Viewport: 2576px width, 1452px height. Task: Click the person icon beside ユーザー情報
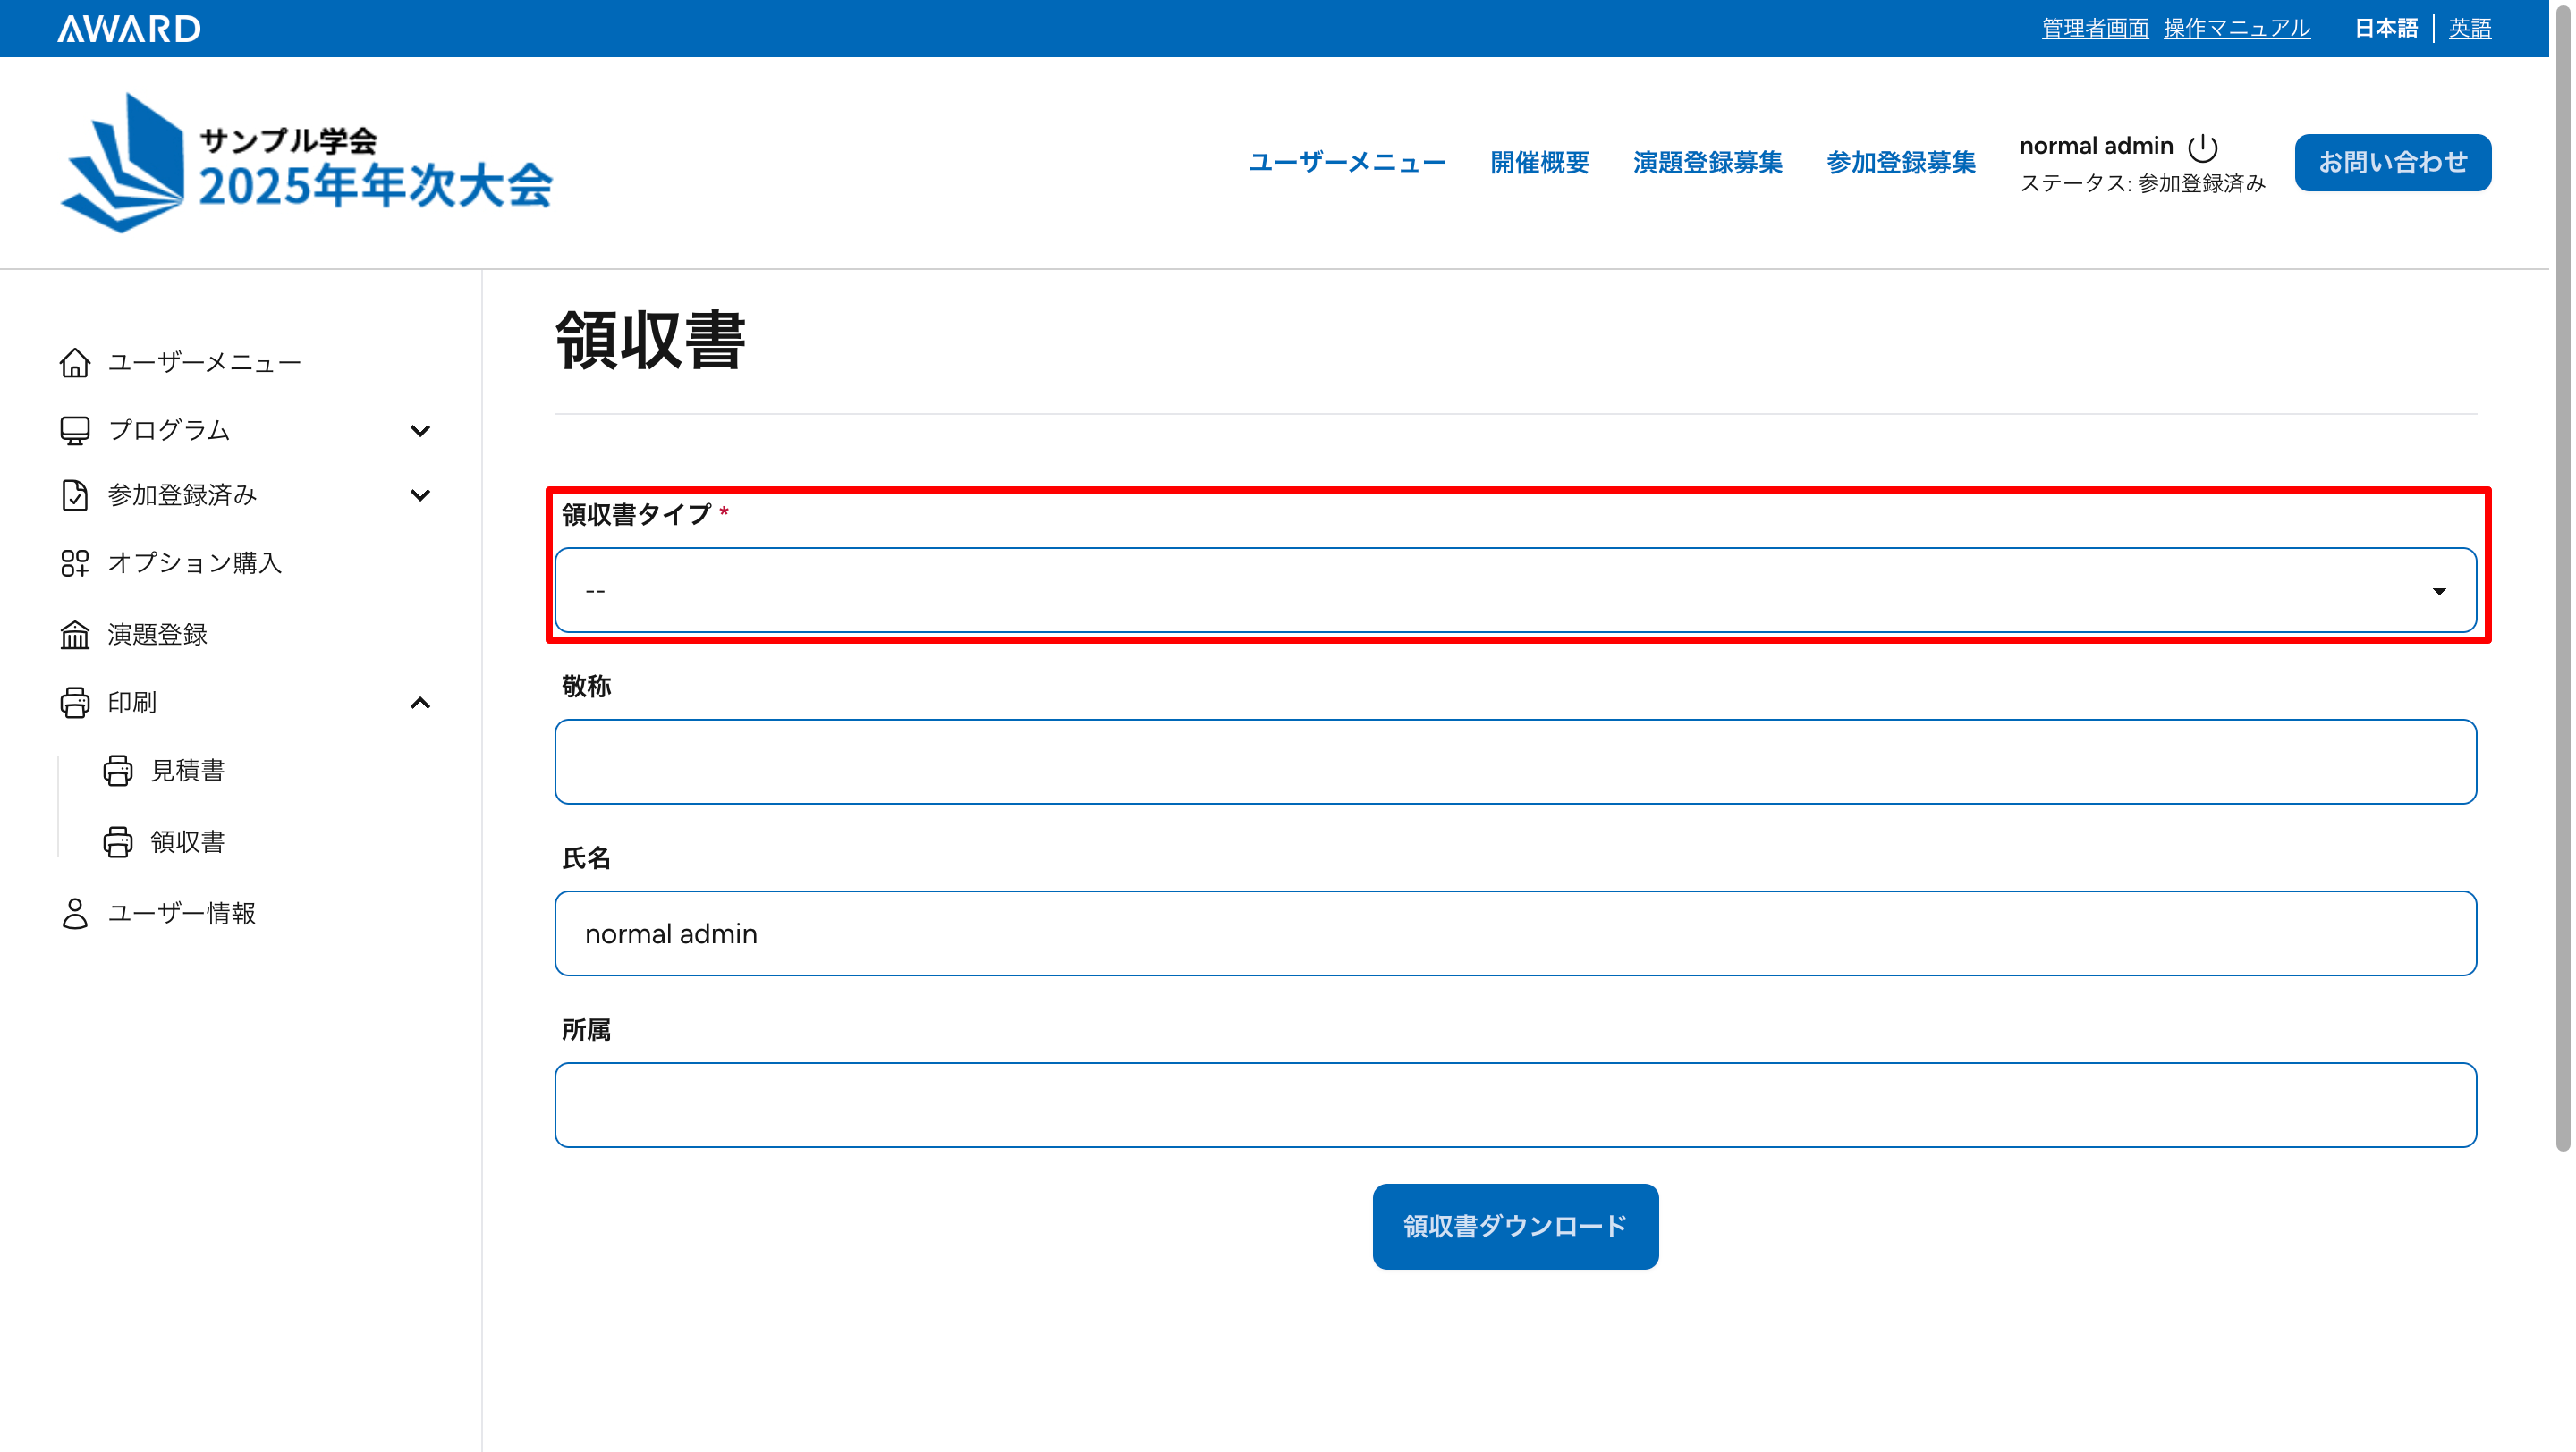point(75,914)
